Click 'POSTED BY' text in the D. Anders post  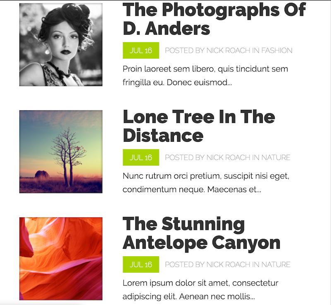point(185,50)
